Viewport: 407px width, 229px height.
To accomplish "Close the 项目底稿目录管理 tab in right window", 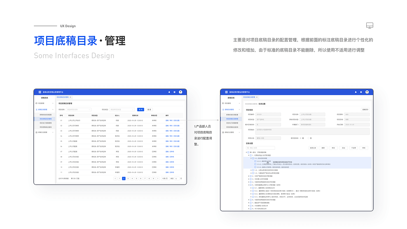I will click(257, 97).
